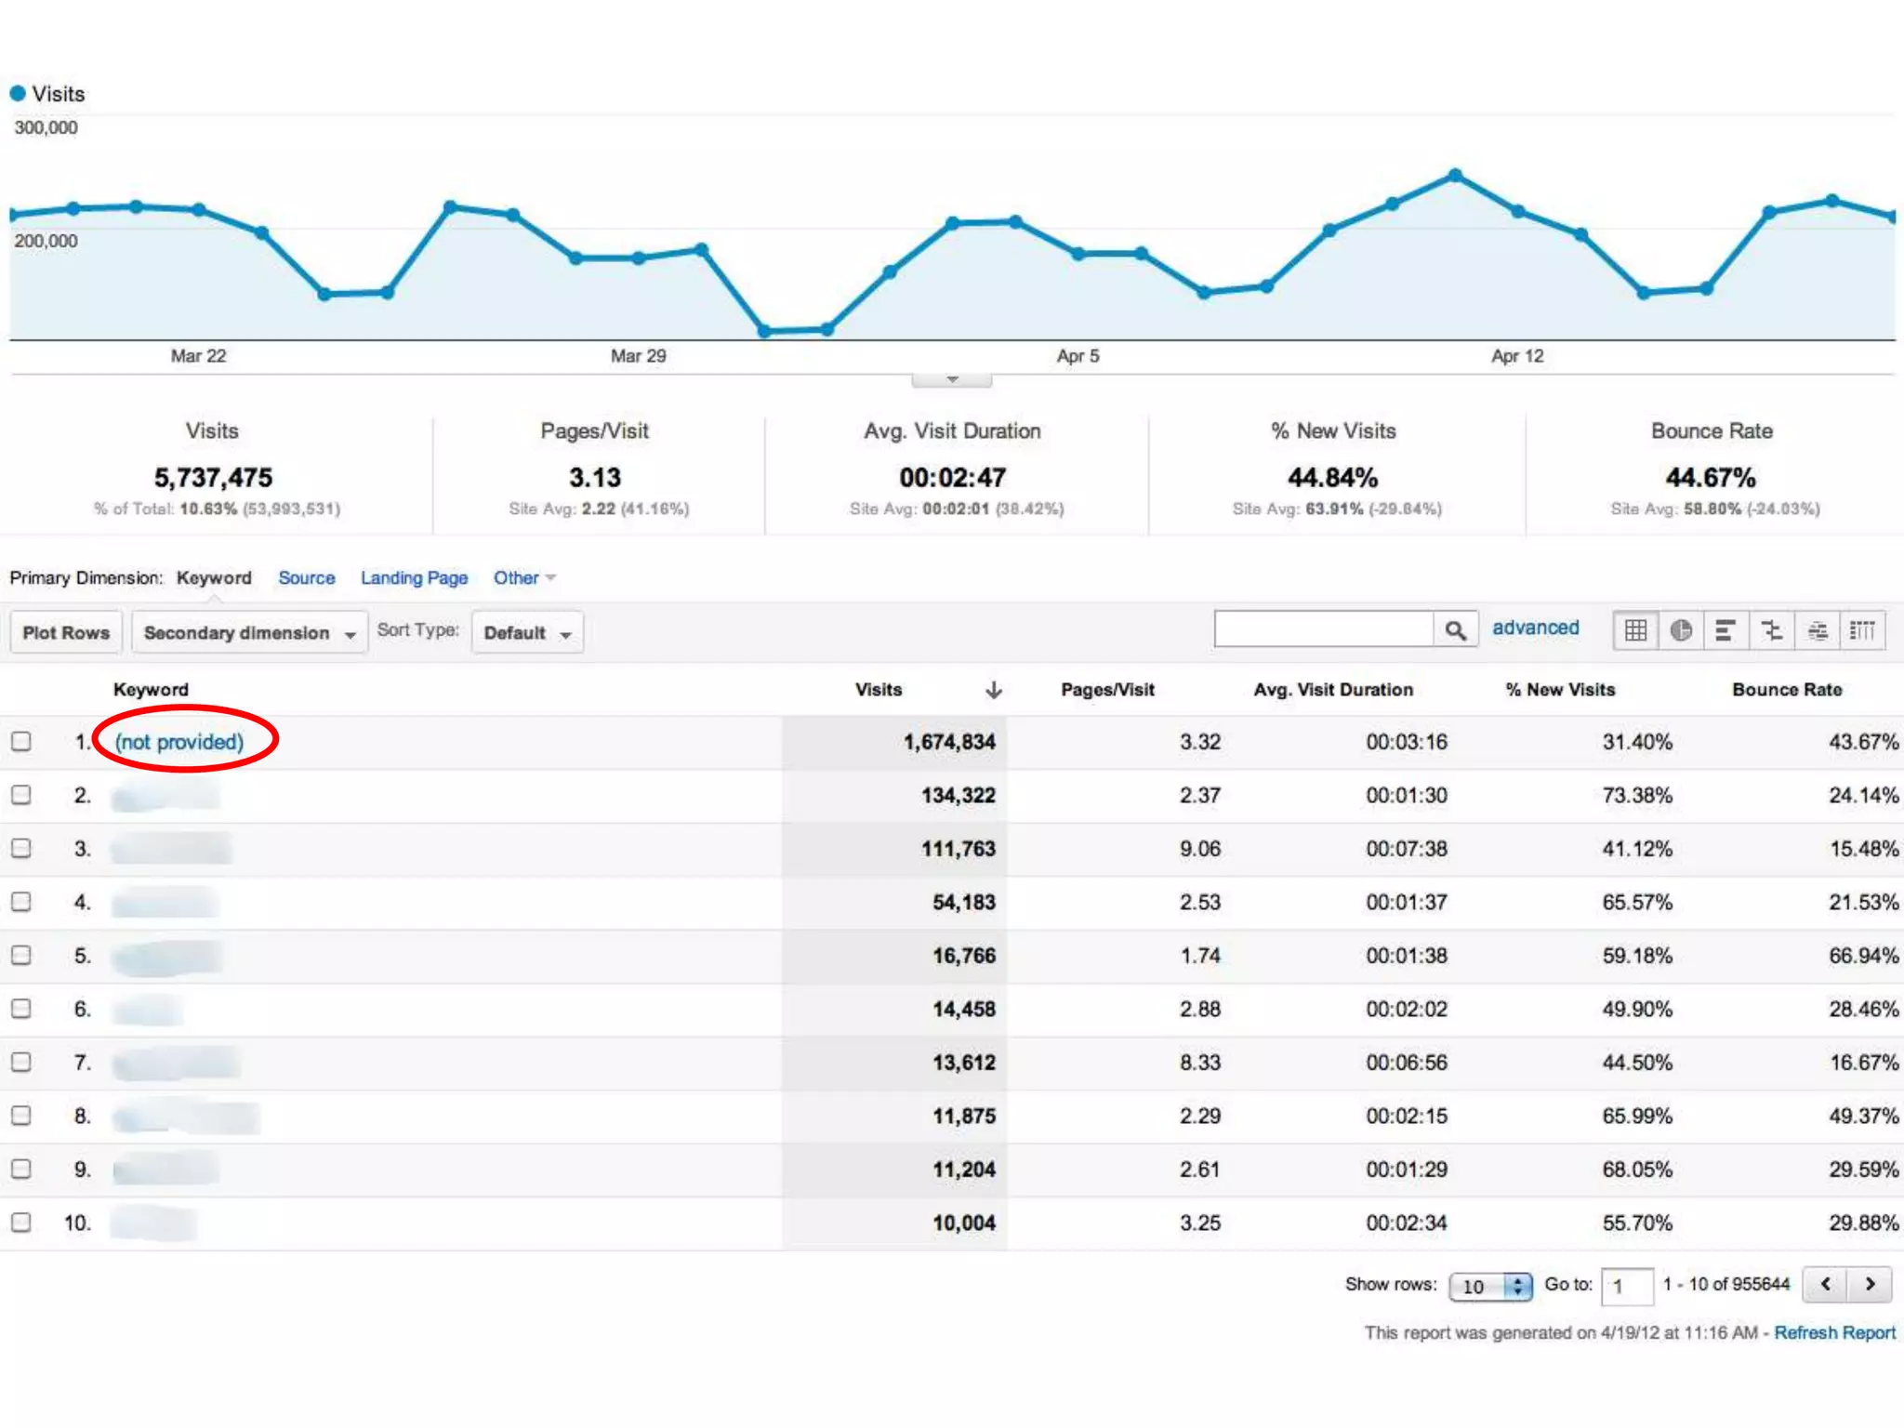Viewport: 1904px width, 1428px height.
Task: Go to previous page of results
Action: coord(1826,1284)
